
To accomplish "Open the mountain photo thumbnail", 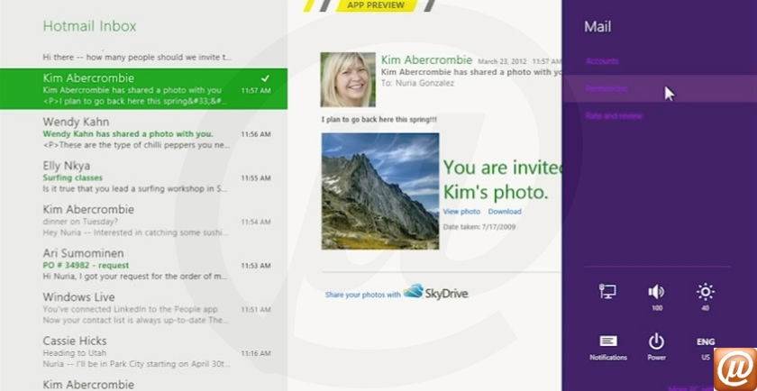I will tap(380, 191).
